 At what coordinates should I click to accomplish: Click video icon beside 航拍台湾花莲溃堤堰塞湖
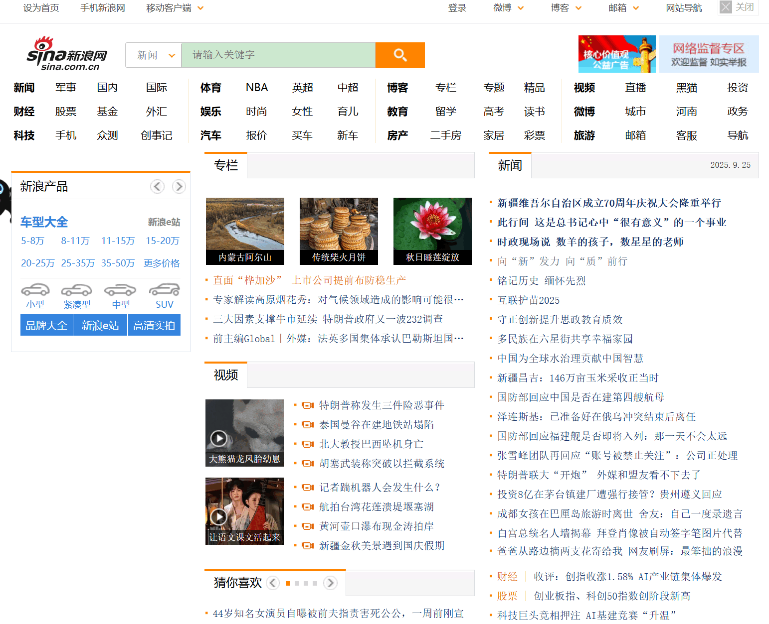tap(308, 507)
